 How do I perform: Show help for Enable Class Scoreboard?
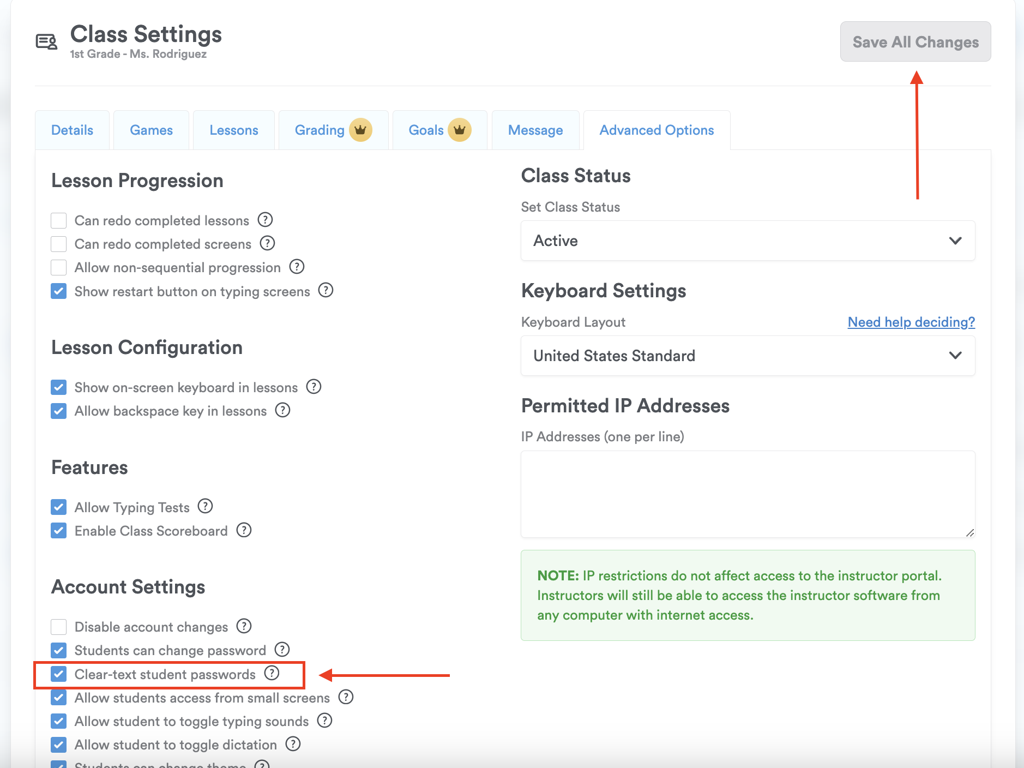point(244,530)
